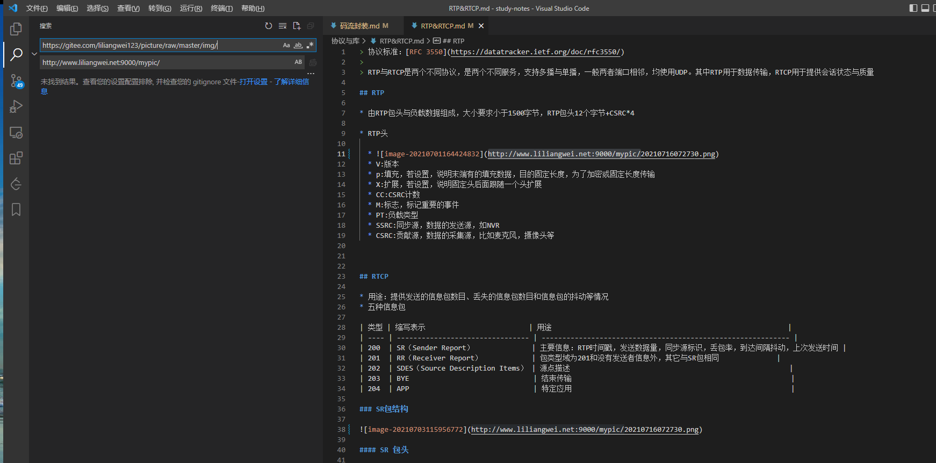Open the 编辑(E) menu
Image resolution: width=936 pixels, height=463 pixels.
pyautogui.click(x=67, y=8)
